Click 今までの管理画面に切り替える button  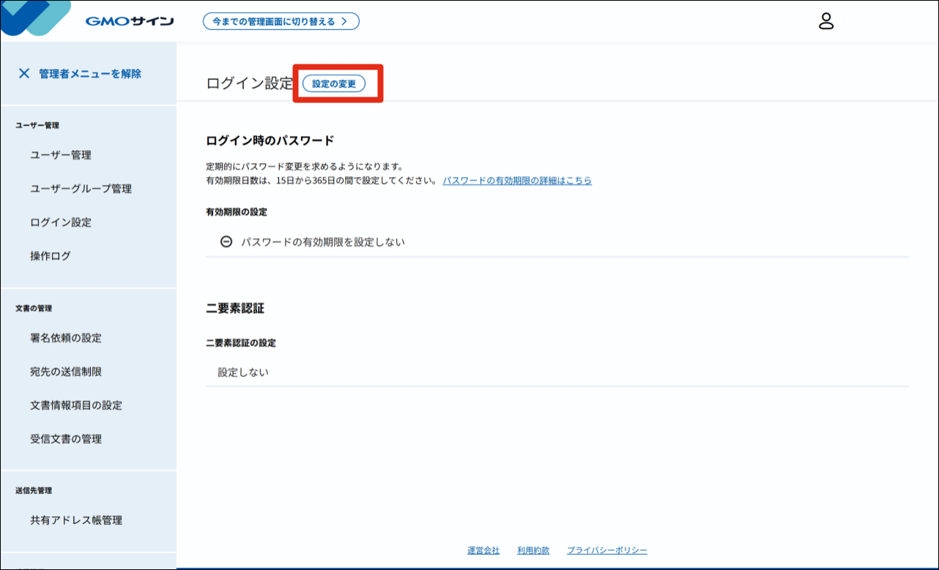[281, 21]
